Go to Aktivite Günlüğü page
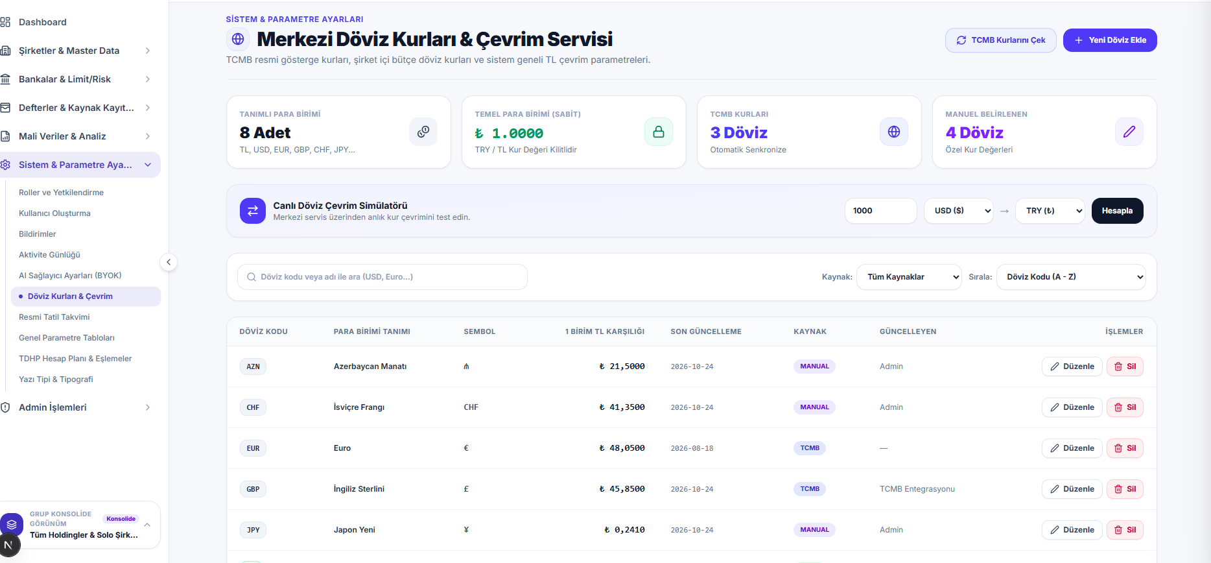The image size is (1211, 563). click(x=49, y=255)
